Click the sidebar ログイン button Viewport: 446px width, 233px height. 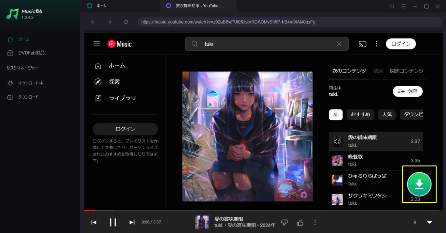(x=125, y=129)
